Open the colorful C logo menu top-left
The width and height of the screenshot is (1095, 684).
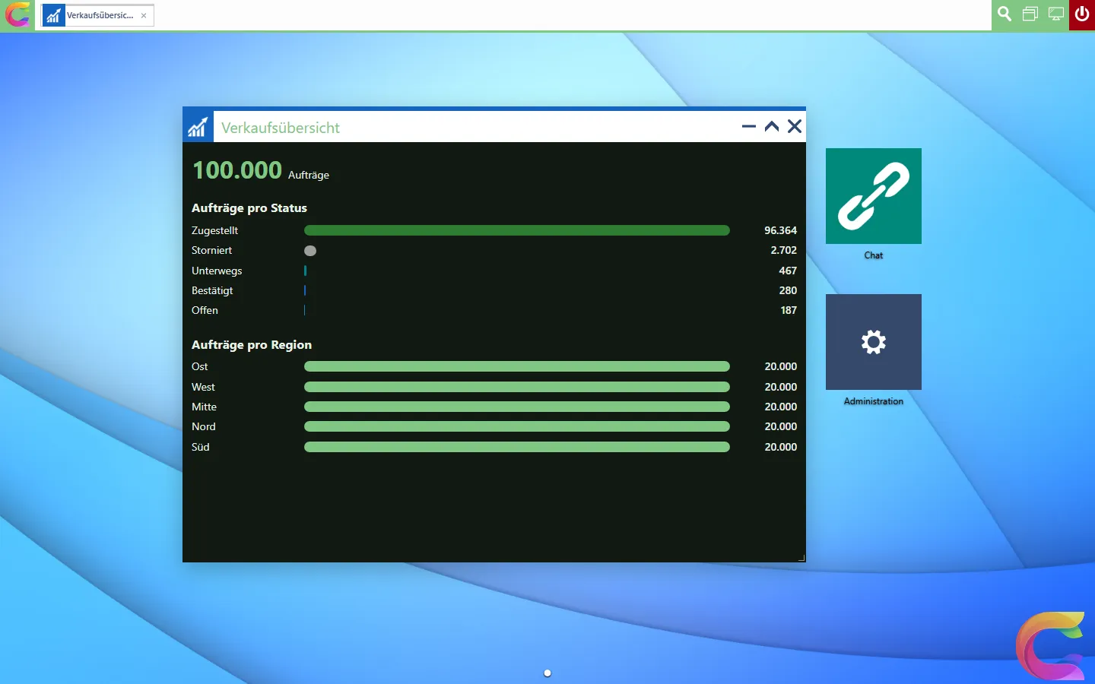17,14
